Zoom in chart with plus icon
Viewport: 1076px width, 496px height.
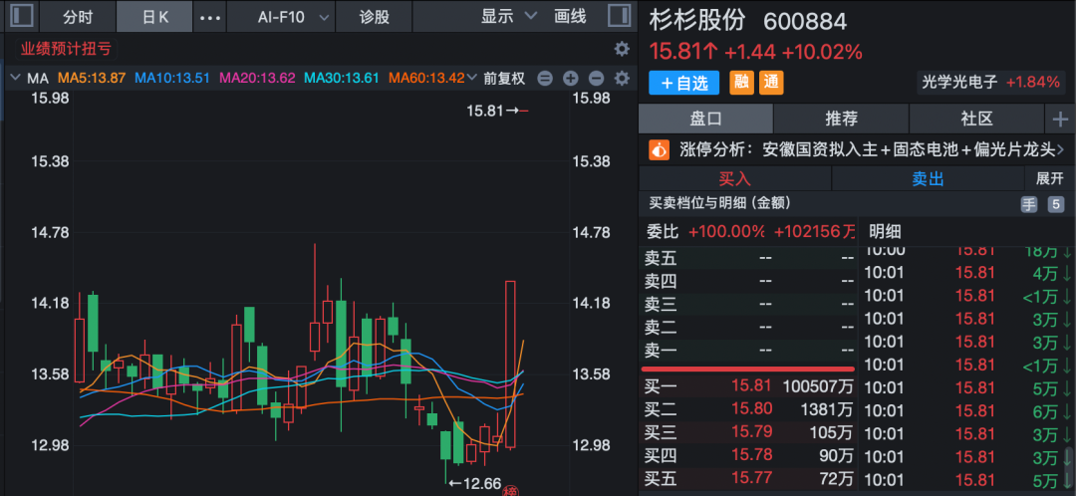[571, 79]
